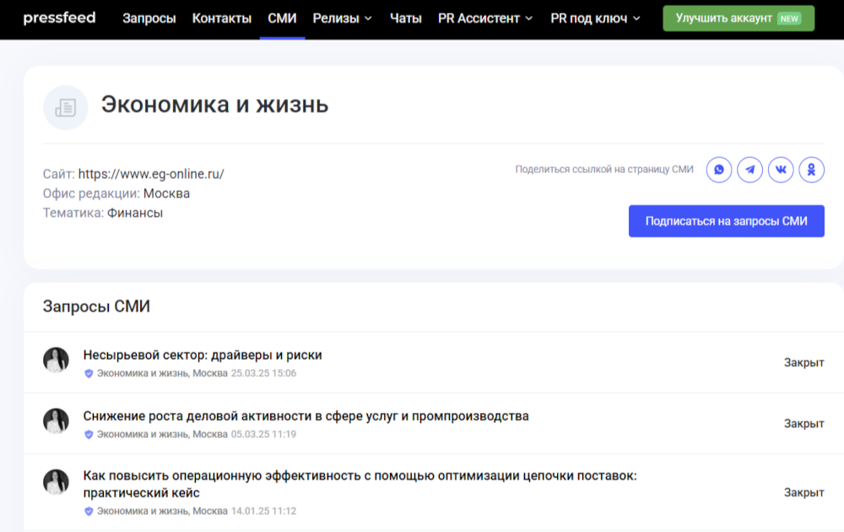Image resolution: width=844 pixels, height=532 pixels.
Task: Click Закрыт status of Снижение роста request
Action: click(803, 423)
